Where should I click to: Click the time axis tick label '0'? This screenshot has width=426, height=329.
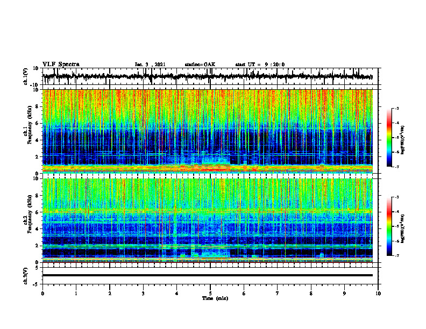(42, 294)
